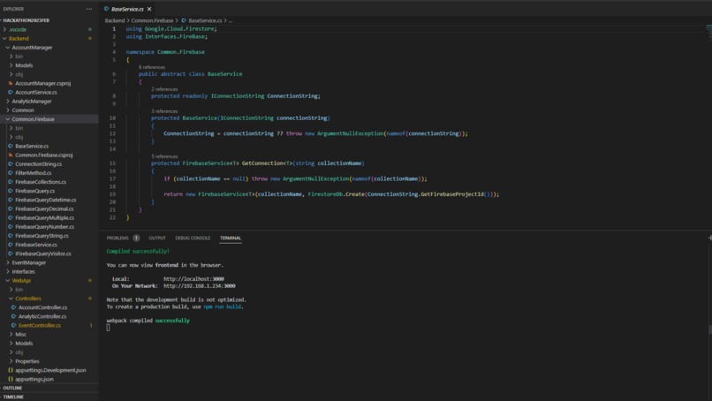Open FirebaseQueryDatetime.cs file
Screen dimensions: 712x401
click(x=45, y=200)
